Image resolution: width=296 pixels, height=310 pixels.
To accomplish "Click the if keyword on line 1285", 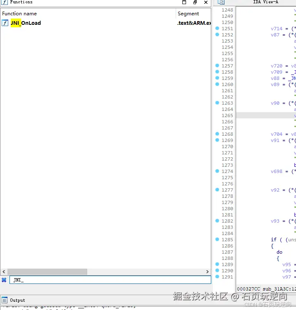I will click(x=274, y=240).
